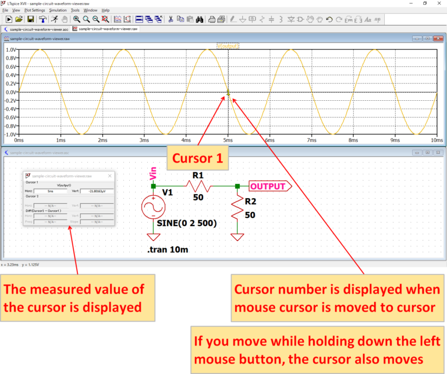Image resolution: width=447 pixels, height=374 pixels.
Task: Select the Diode tool icon
Action: tap(291, 19)
